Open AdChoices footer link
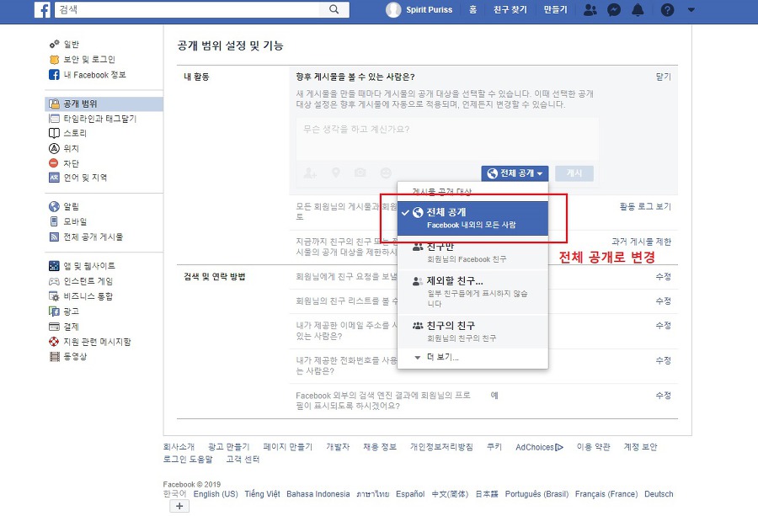The width and height of the screenshot is (758, 516). (539, 447)
